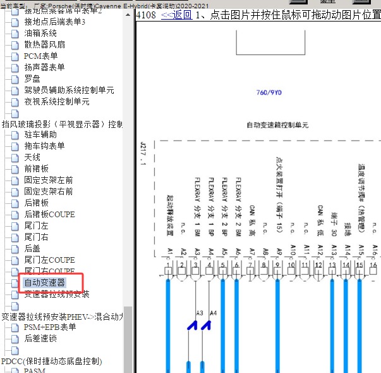Open 驾驶员辅助系统控制单元 entry
Screen dimensions: 381x373
point(69,91)
